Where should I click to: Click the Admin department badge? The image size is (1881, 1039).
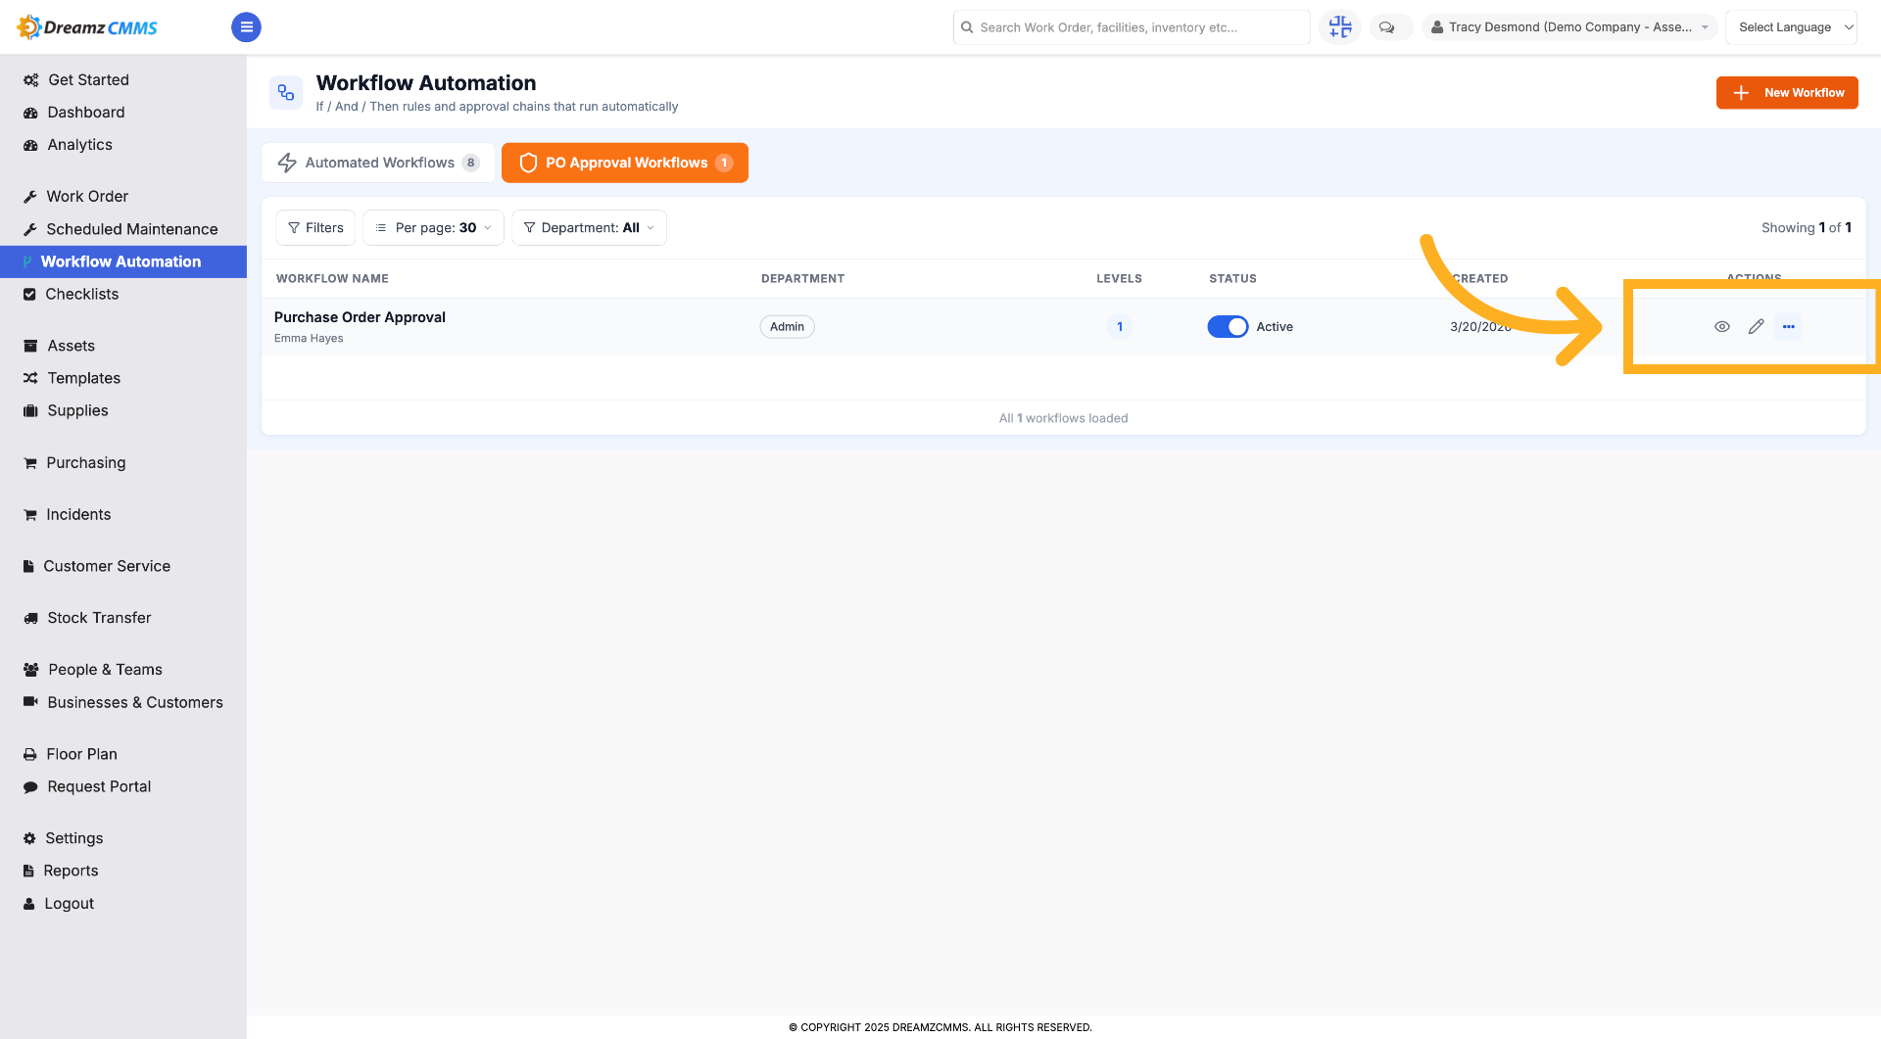click(787, 327)
